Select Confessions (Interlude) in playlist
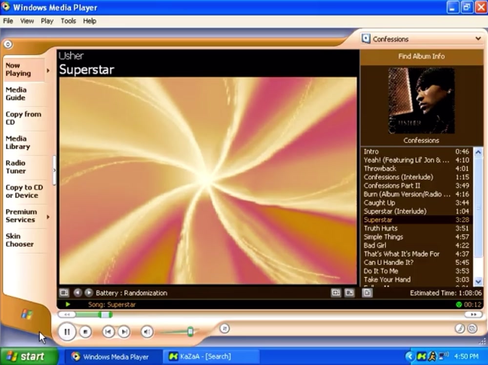This screenshot has width=488, height=365. [x=417, y=177]
